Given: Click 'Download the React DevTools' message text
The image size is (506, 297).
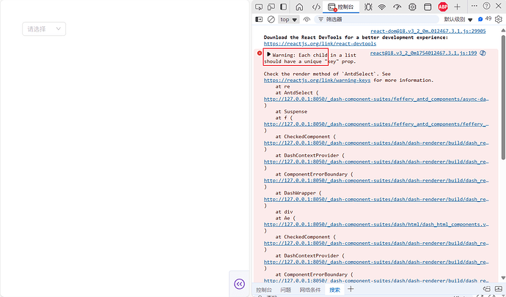Looking at the screenshot, I should pos(356,37).
